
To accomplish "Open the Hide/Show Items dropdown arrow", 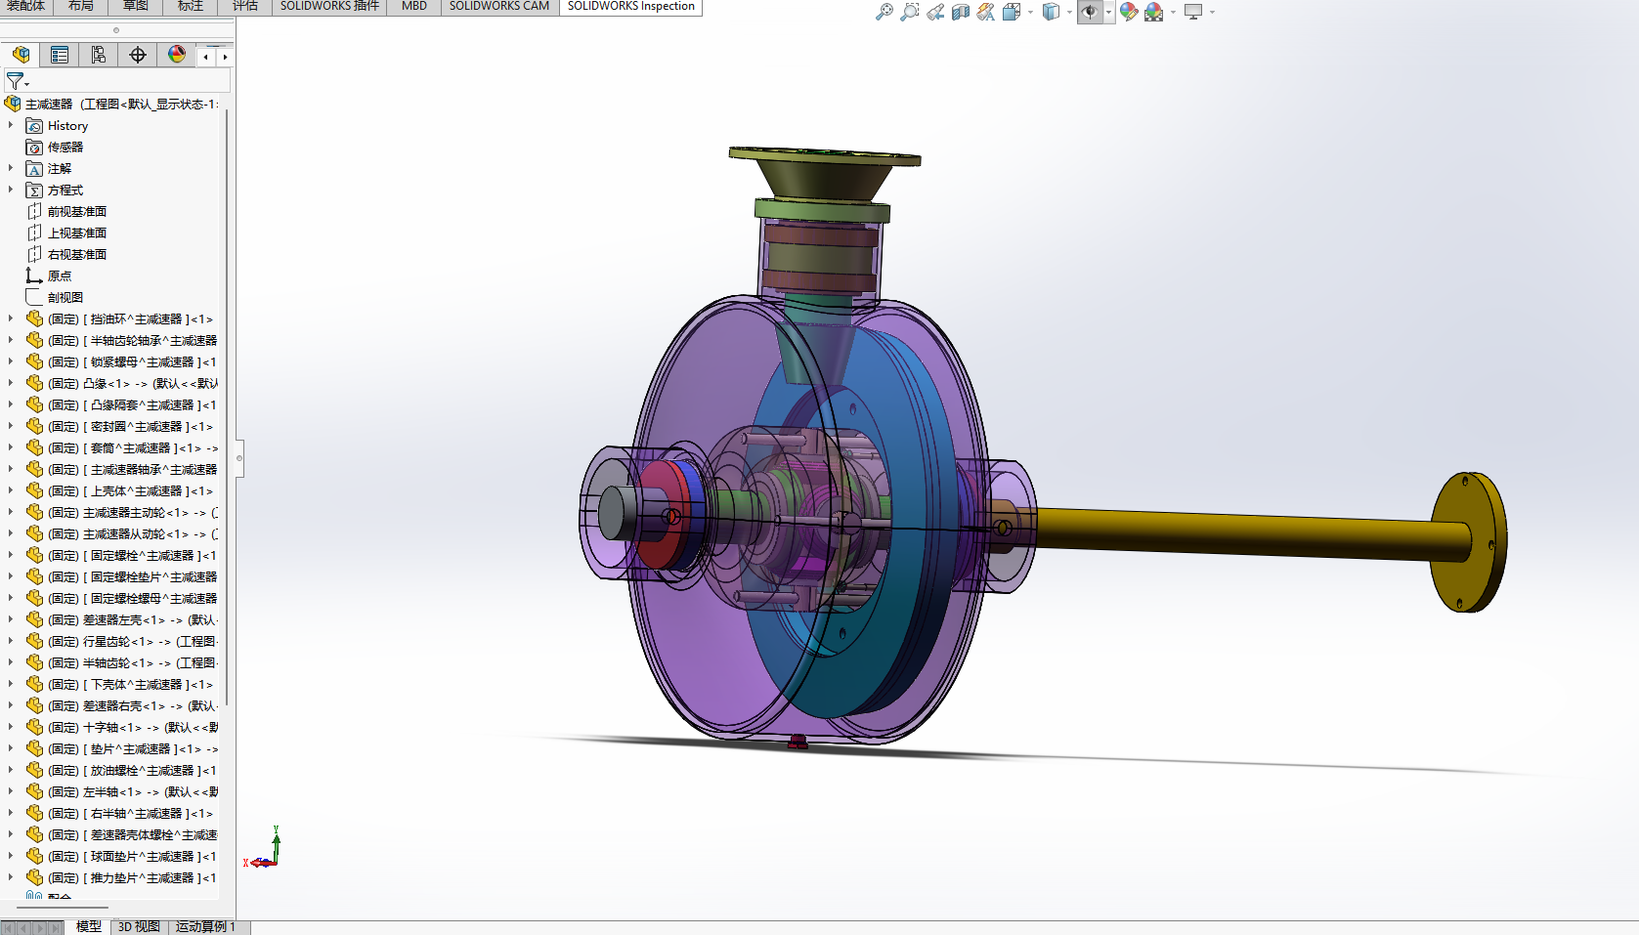I will [x=1109, y=12].
